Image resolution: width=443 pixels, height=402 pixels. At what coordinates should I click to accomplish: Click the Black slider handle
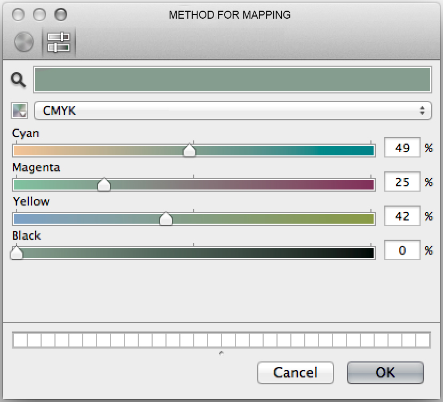17,253
